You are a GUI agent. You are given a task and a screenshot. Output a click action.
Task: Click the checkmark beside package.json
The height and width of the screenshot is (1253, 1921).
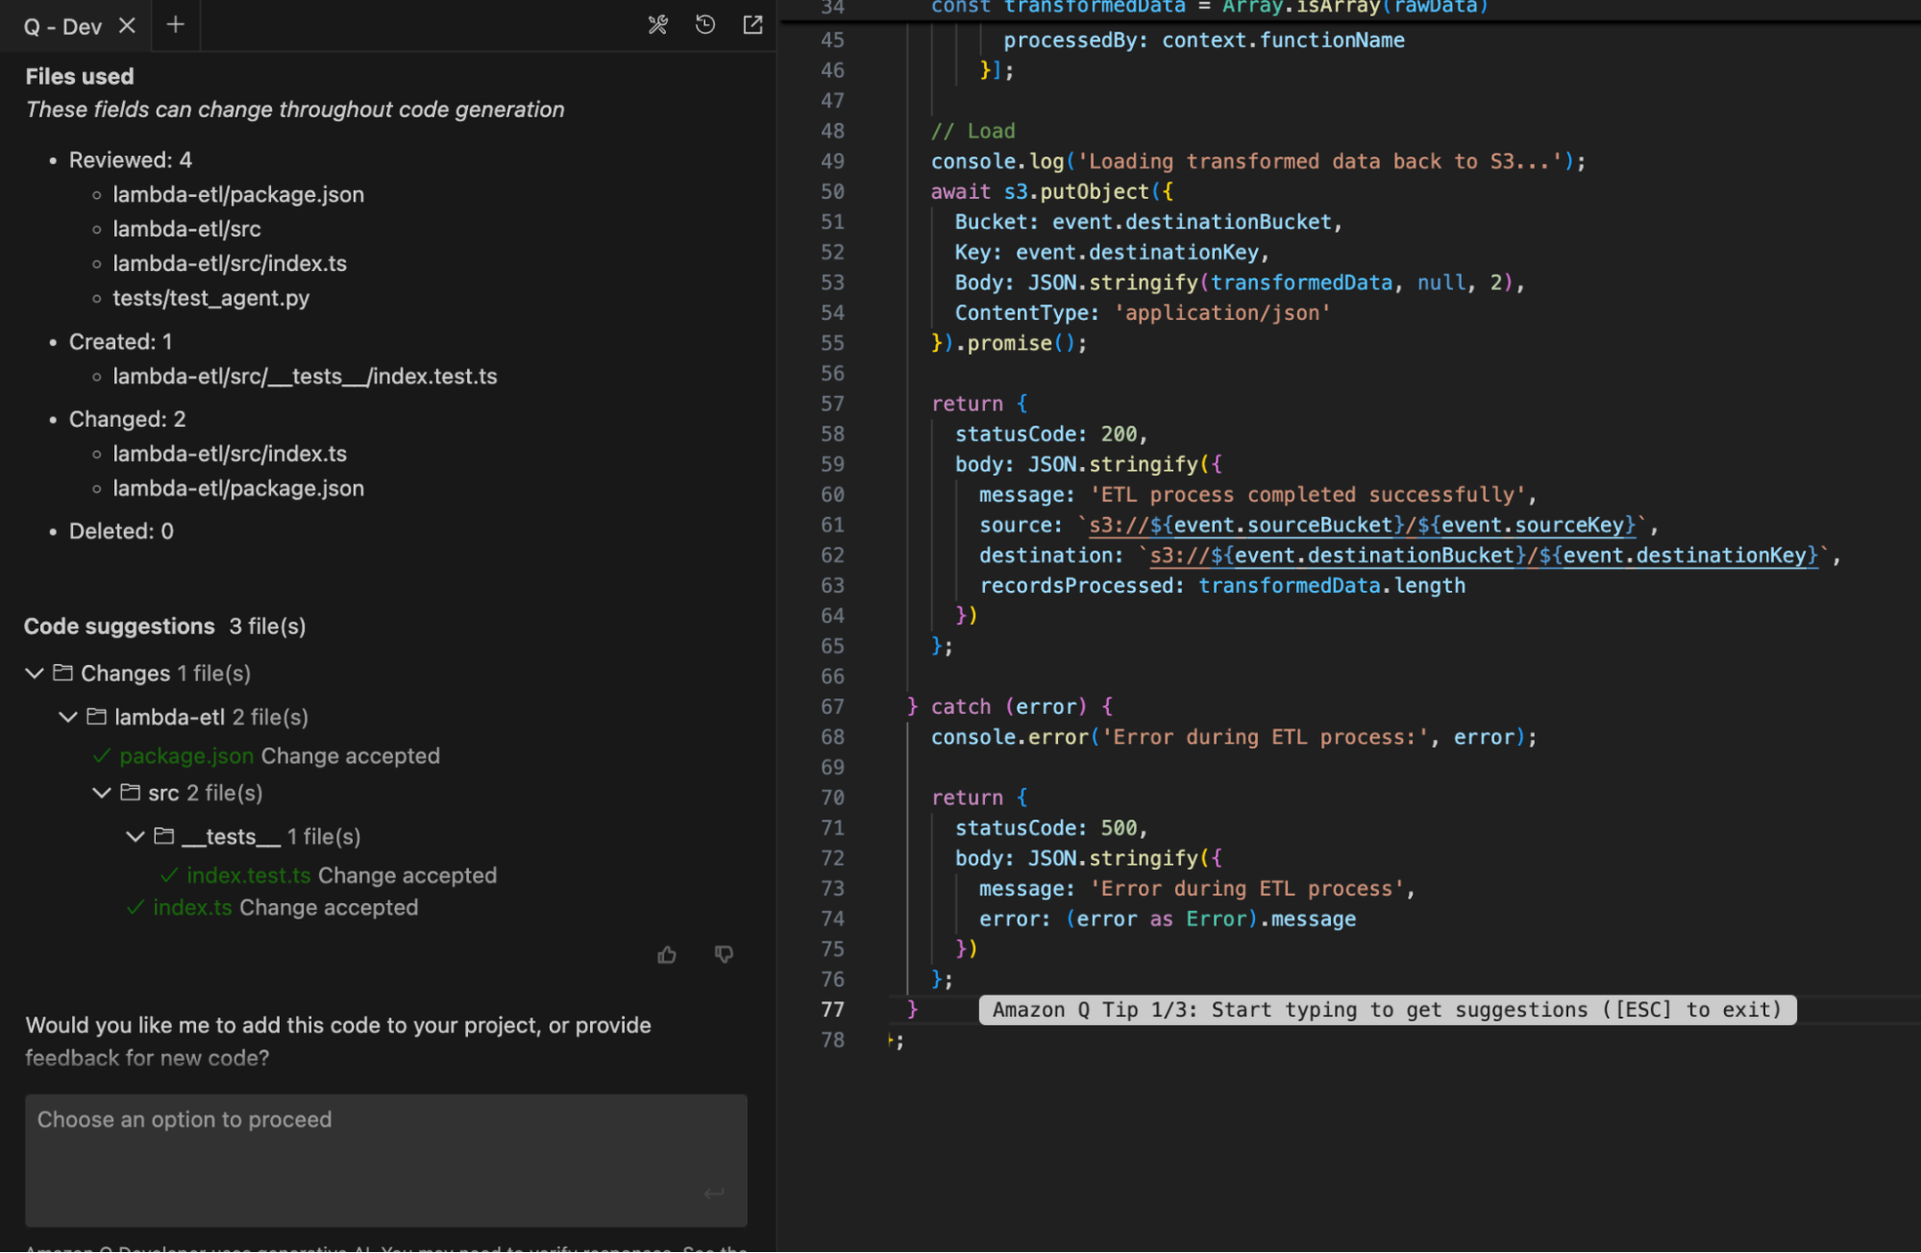(102, 756)
